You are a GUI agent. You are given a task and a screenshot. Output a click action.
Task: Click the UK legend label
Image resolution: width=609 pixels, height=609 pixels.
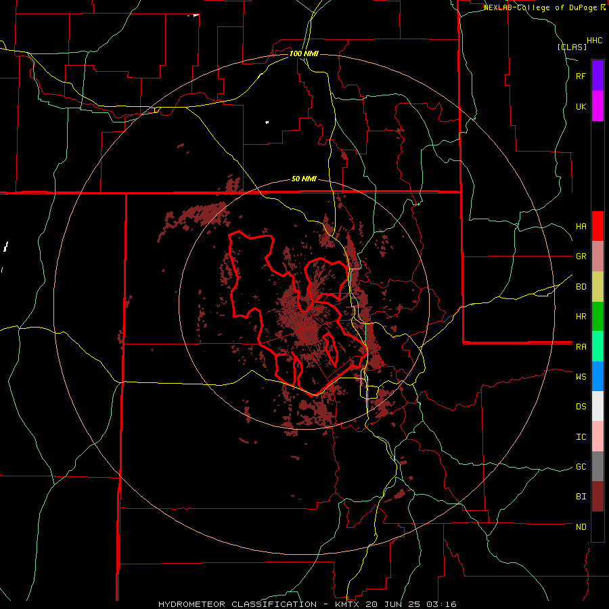[581, 106]
